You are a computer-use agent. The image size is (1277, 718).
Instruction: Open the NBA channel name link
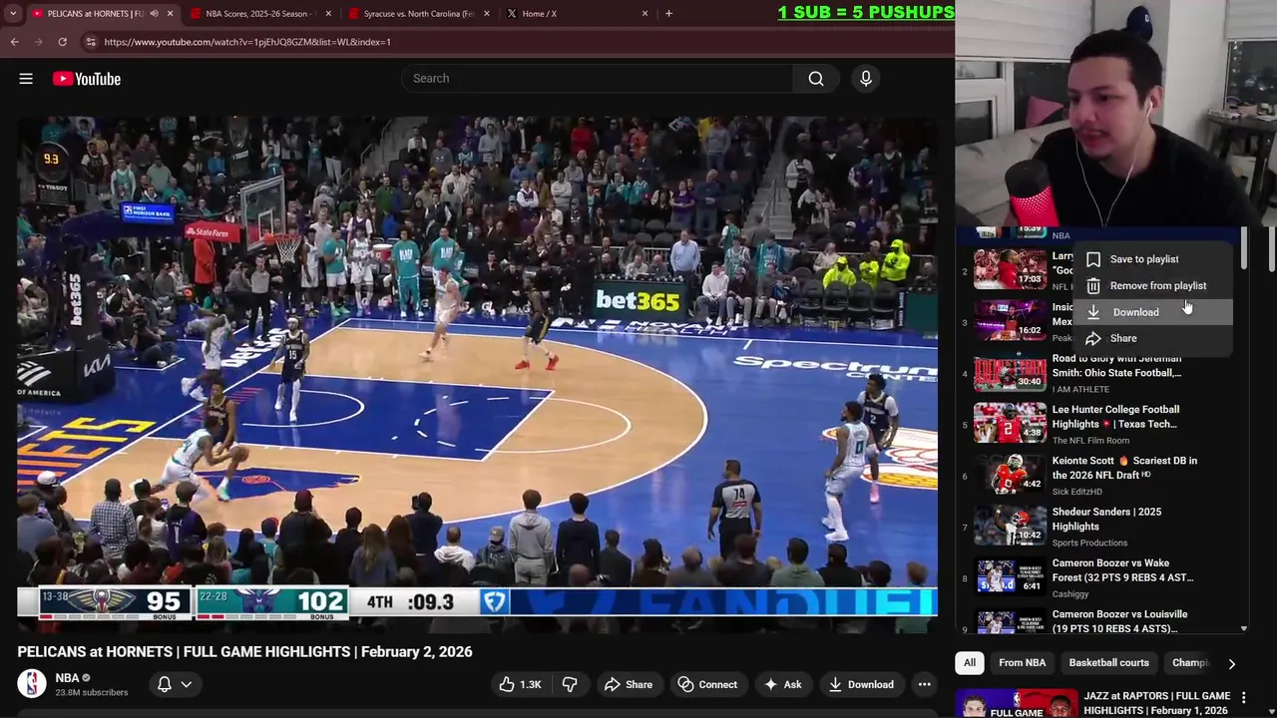pyautogui.click(x=67, y=678)
